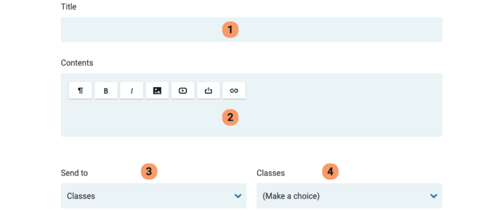Insert an image into Contents
The image size is (504, 214).
tap(157, 91)
